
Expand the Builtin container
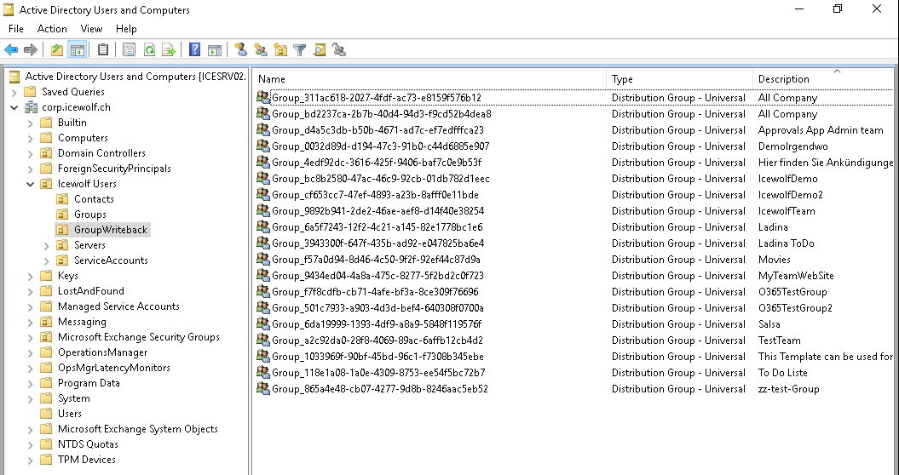[31, 123]
